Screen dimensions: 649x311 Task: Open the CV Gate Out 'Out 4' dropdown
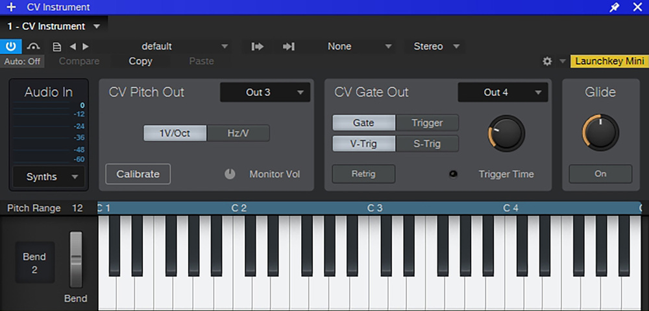pyautogui.click(x=502, y=92)
